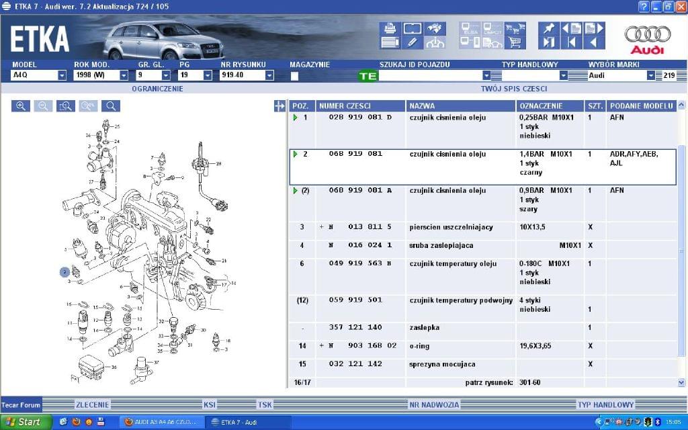The image size is (688, 430).
Task: Click the printer icon in the toolbar
Action: (x=390, y=29)
